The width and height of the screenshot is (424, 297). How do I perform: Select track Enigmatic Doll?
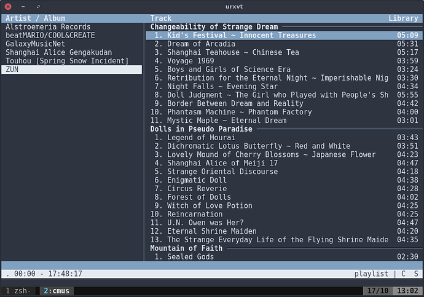[x=284, y=180]
